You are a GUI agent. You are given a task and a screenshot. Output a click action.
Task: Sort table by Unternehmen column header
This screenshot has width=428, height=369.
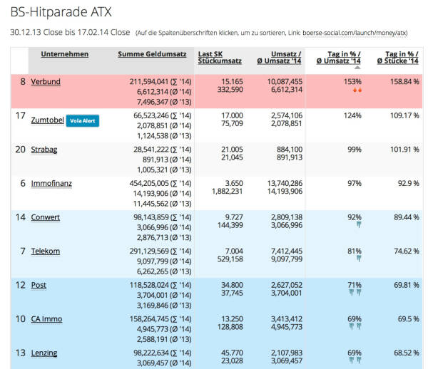tap(65, 53)
